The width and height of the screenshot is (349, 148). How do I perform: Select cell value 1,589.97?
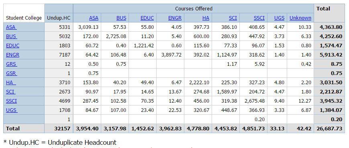227,92
